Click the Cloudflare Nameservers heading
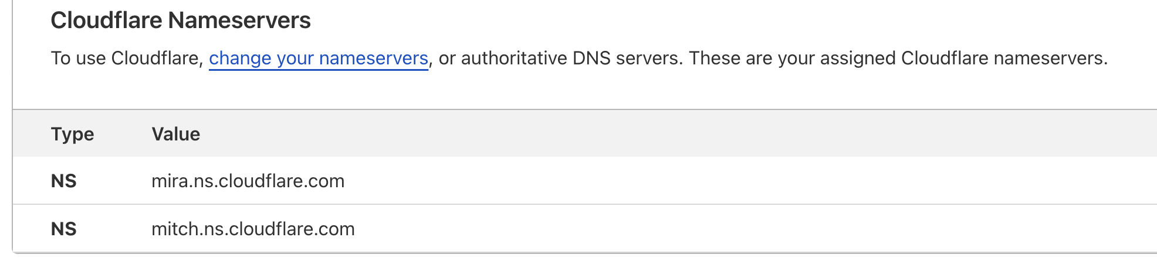The height and width of the screenshot is (268, 1157). [181, 20]
